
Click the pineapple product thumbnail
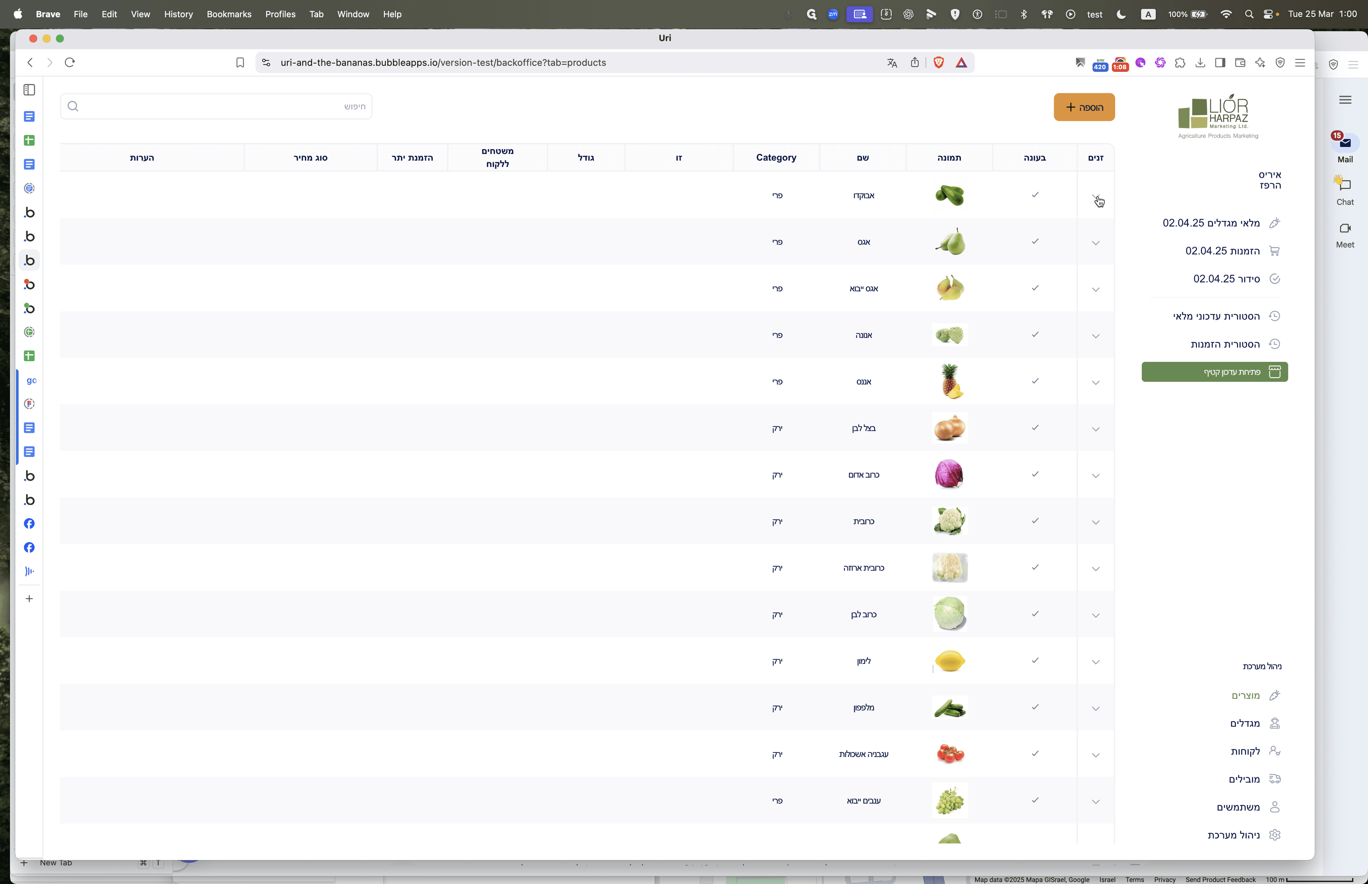(x=950, y=381)
